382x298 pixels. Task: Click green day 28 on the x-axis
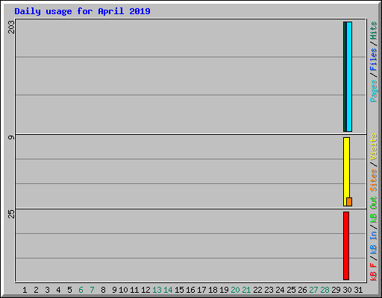[x=325, y=290]
